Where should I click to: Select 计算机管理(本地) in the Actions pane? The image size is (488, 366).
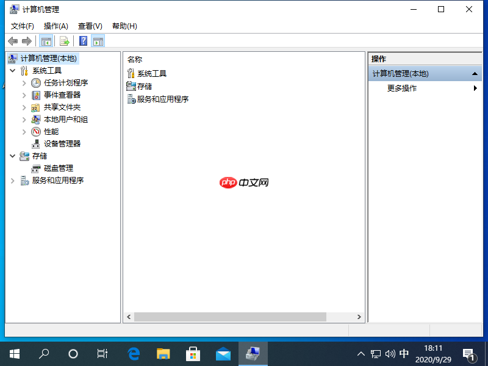pyautogui.click(x=400, y=73)
